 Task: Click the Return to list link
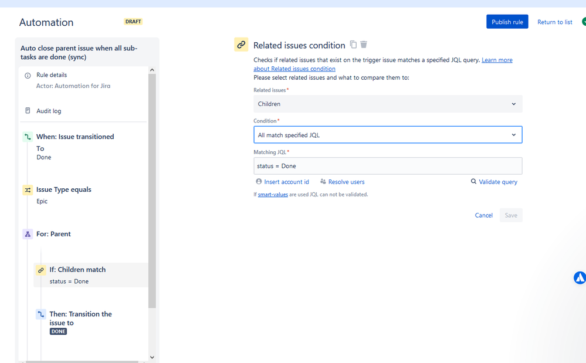pos(554,22)
